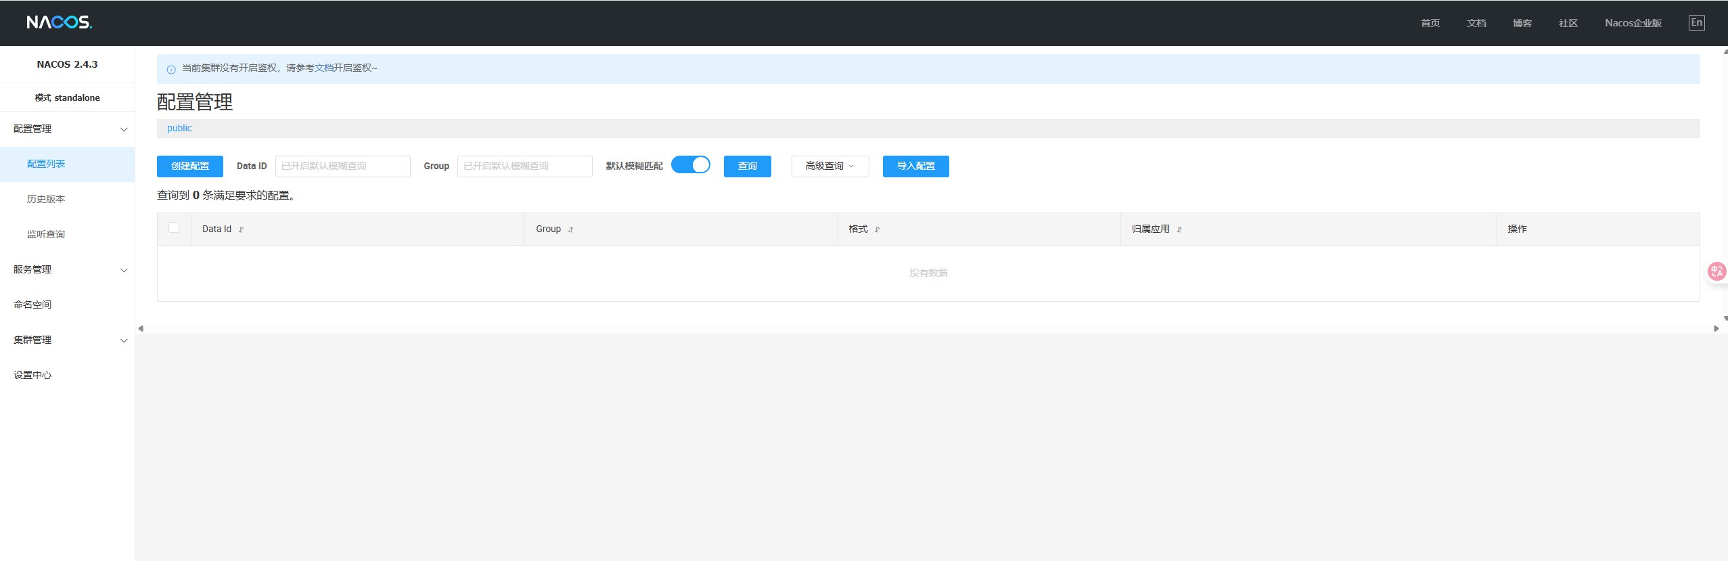This screenshot has height=561, width=1728.
Task: Open 历史版本 in the sidebar
Action: pyautogui.click(x=46, y=199)
